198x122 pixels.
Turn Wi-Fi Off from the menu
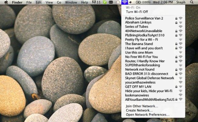point(137,12)
